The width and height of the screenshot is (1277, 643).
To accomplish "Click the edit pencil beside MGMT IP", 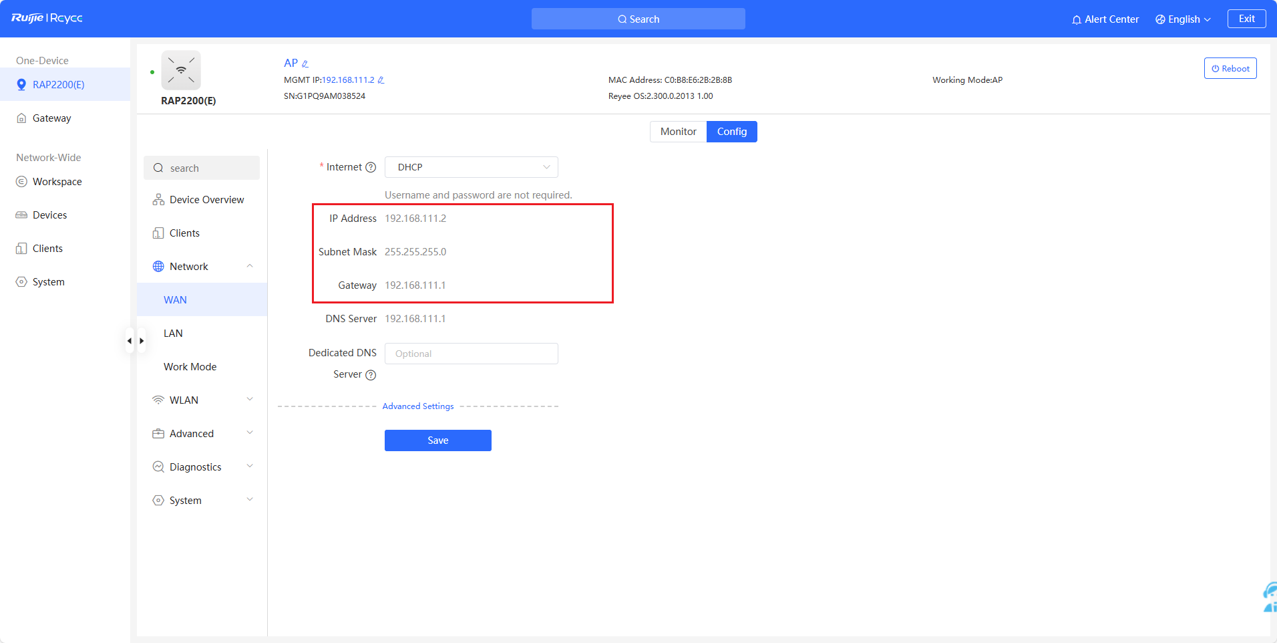I will click(x=381, y=80).
